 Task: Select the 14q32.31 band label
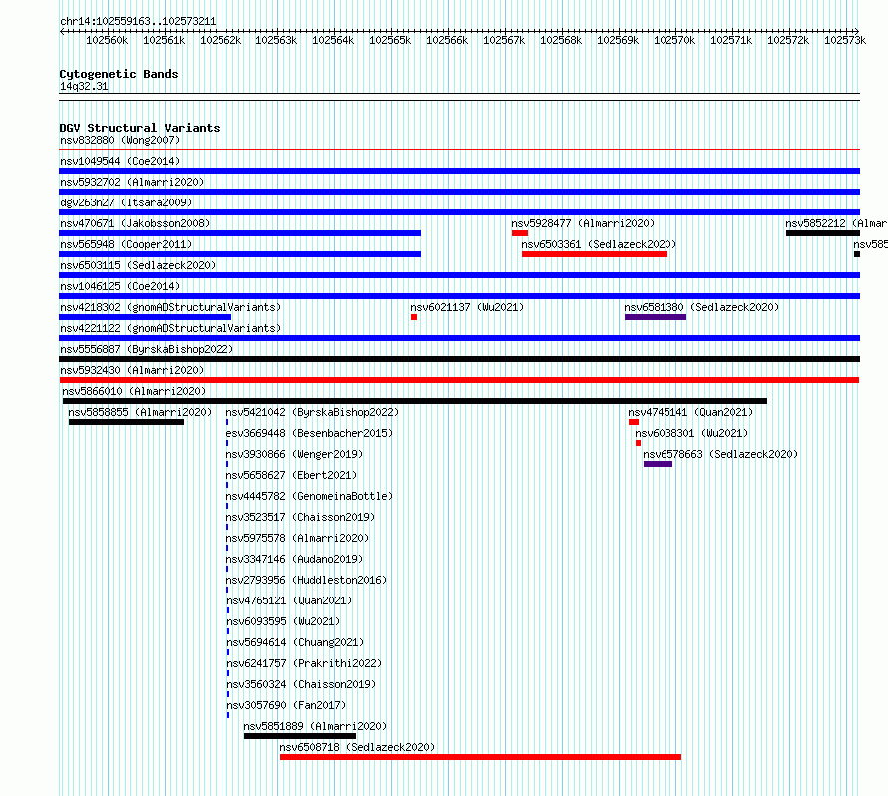(x=84, y=86)
